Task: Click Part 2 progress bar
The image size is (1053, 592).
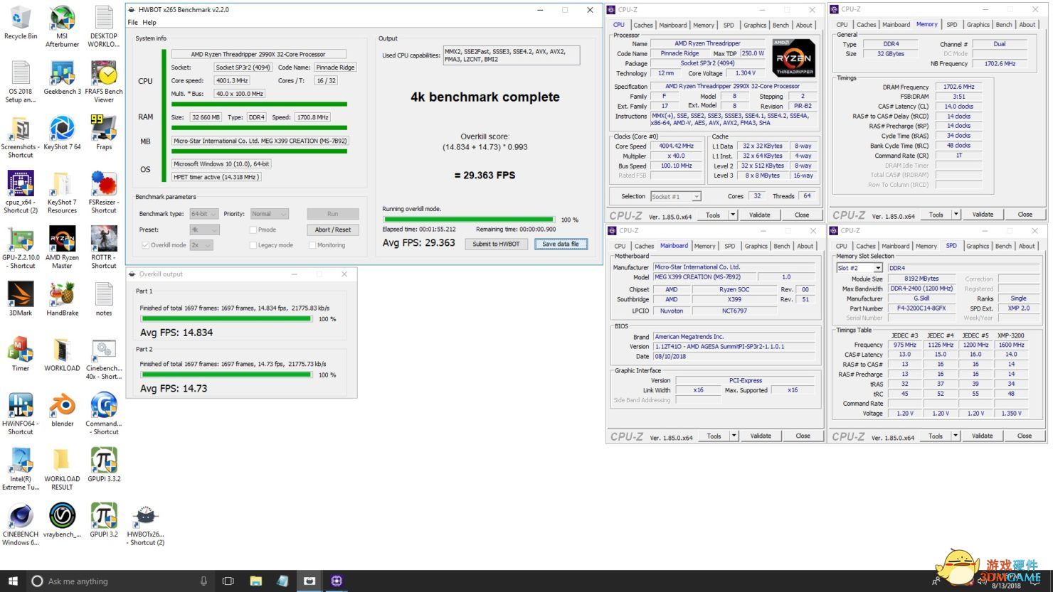Action: click(227, 375)
